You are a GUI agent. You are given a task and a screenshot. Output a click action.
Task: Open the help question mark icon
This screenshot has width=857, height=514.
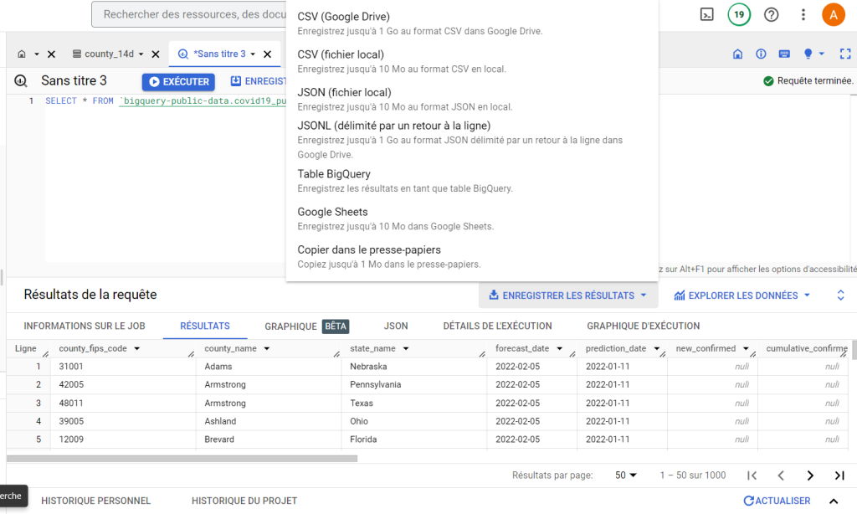(x=771, y=14)
